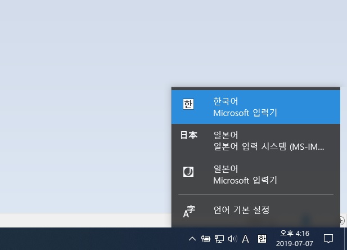347x250 pixels.
Task: Toggle the A input mode indicator
Action: click(245, 239)
